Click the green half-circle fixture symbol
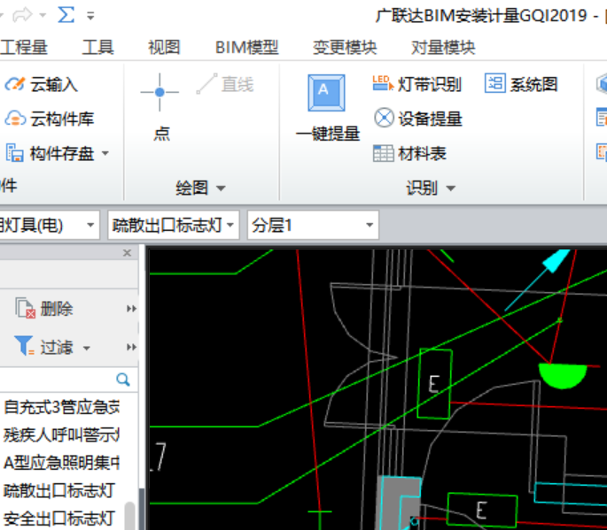 pos(563,375)
